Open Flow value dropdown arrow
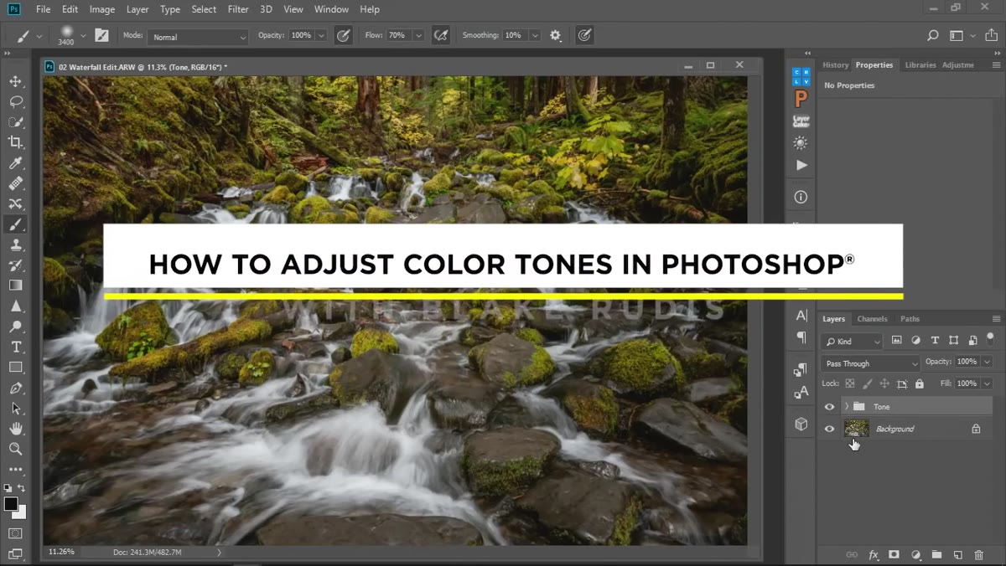Viewport: 1006px width, 566px height. (x=418, y=36)
